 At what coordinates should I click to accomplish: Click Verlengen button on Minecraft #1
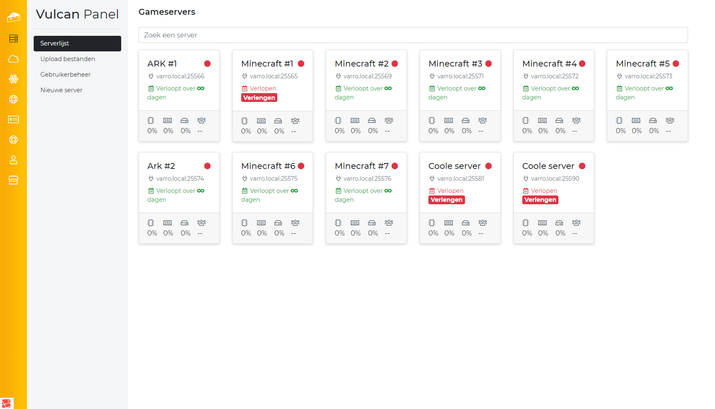coord(259,98)
